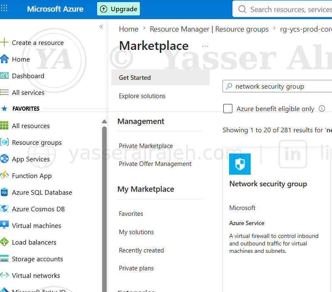Collapse the left sidebar with chevrons
The width and height of the screenshot is (332, 292).
(x=101, y=27)
